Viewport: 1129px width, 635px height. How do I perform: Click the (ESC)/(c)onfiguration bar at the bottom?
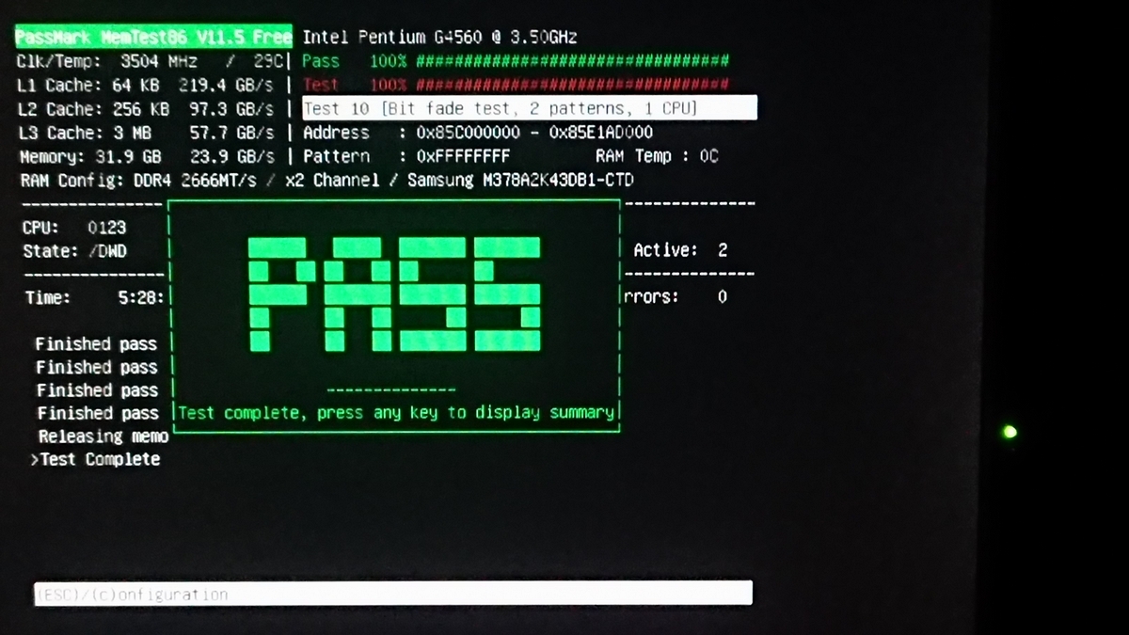click(x=393, y=594)
